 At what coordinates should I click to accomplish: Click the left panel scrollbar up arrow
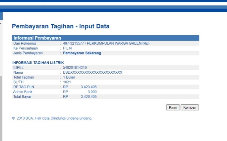point(1,23)
